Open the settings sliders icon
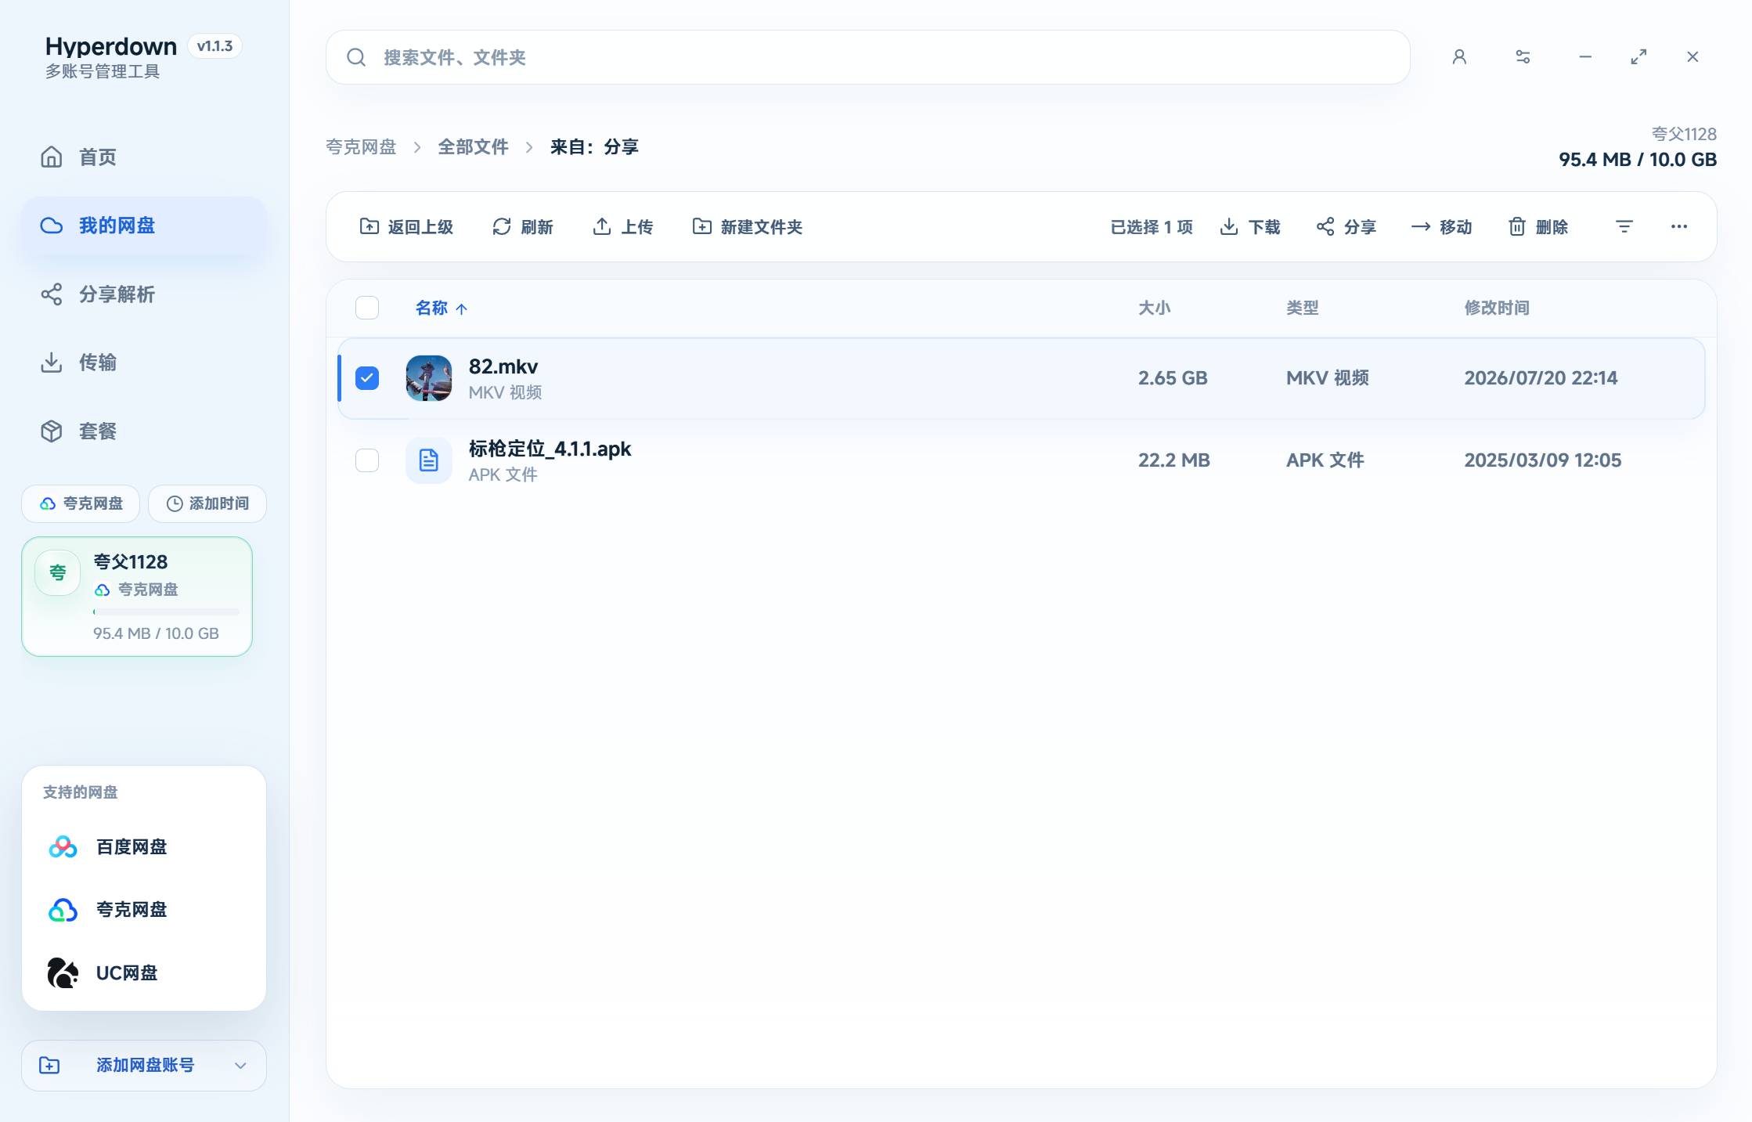Image resolution: width=1752 pixels, height=1122 pixels. [x=1523, y=57]
